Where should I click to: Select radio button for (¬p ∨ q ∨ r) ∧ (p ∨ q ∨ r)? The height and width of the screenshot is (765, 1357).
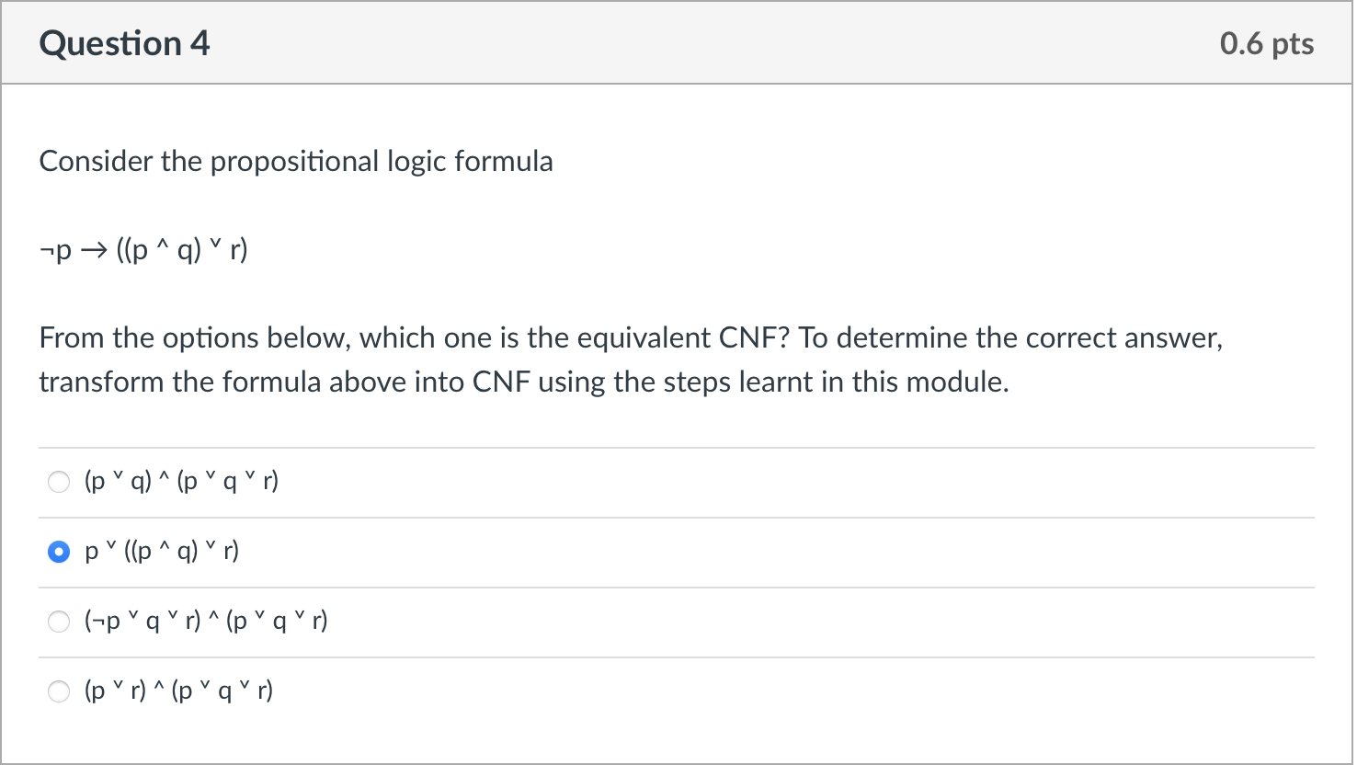[x=58, y=622]
